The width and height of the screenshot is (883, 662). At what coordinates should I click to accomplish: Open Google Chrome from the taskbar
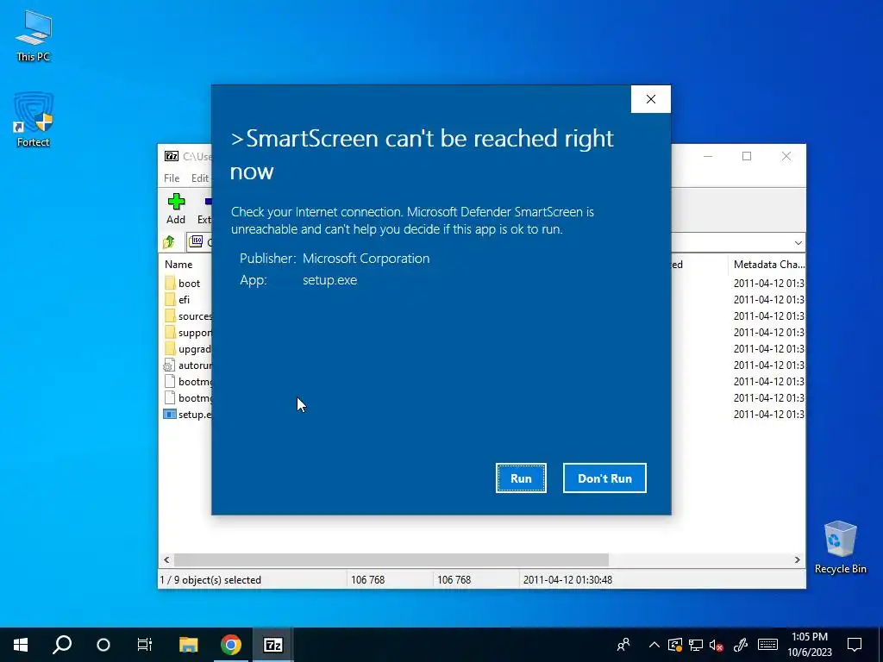[231, 645]
